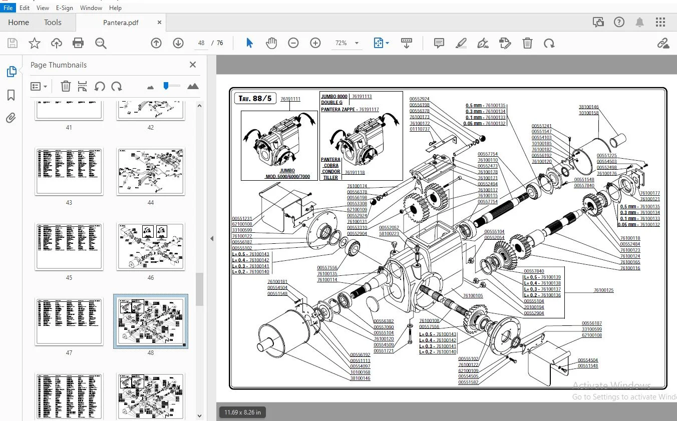Click the page number field showing 48

pyautogui.click(x=201, y=43)
